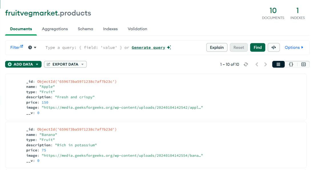Screen dimensions: 314x170
Task: Click the refresh documents icon
Action: 246,64
